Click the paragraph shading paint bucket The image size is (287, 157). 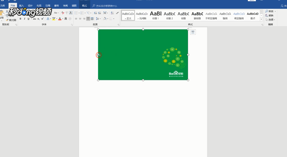click(x=105, y=19)
